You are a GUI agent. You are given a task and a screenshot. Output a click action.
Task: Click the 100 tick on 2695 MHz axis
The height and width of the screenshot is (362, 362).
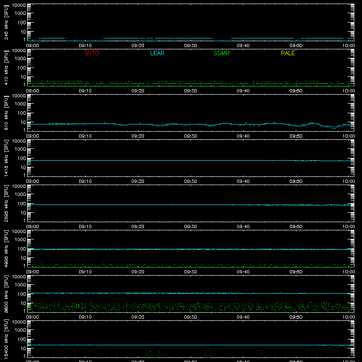pos(22,203)
